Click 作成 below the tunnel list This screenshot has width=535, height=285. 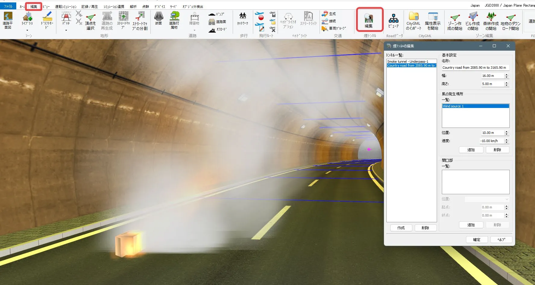[x=401, y=228]
